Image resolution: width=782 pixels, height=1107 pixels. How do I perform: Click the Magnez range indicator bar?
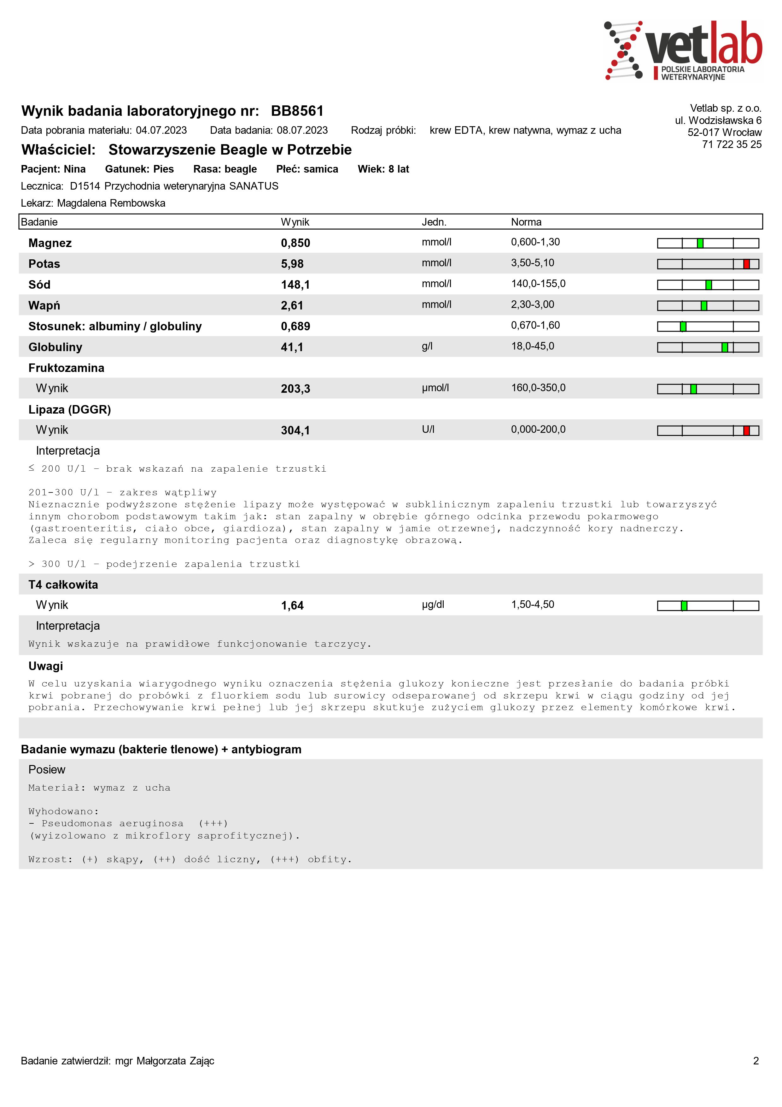(x=708, y=243)
